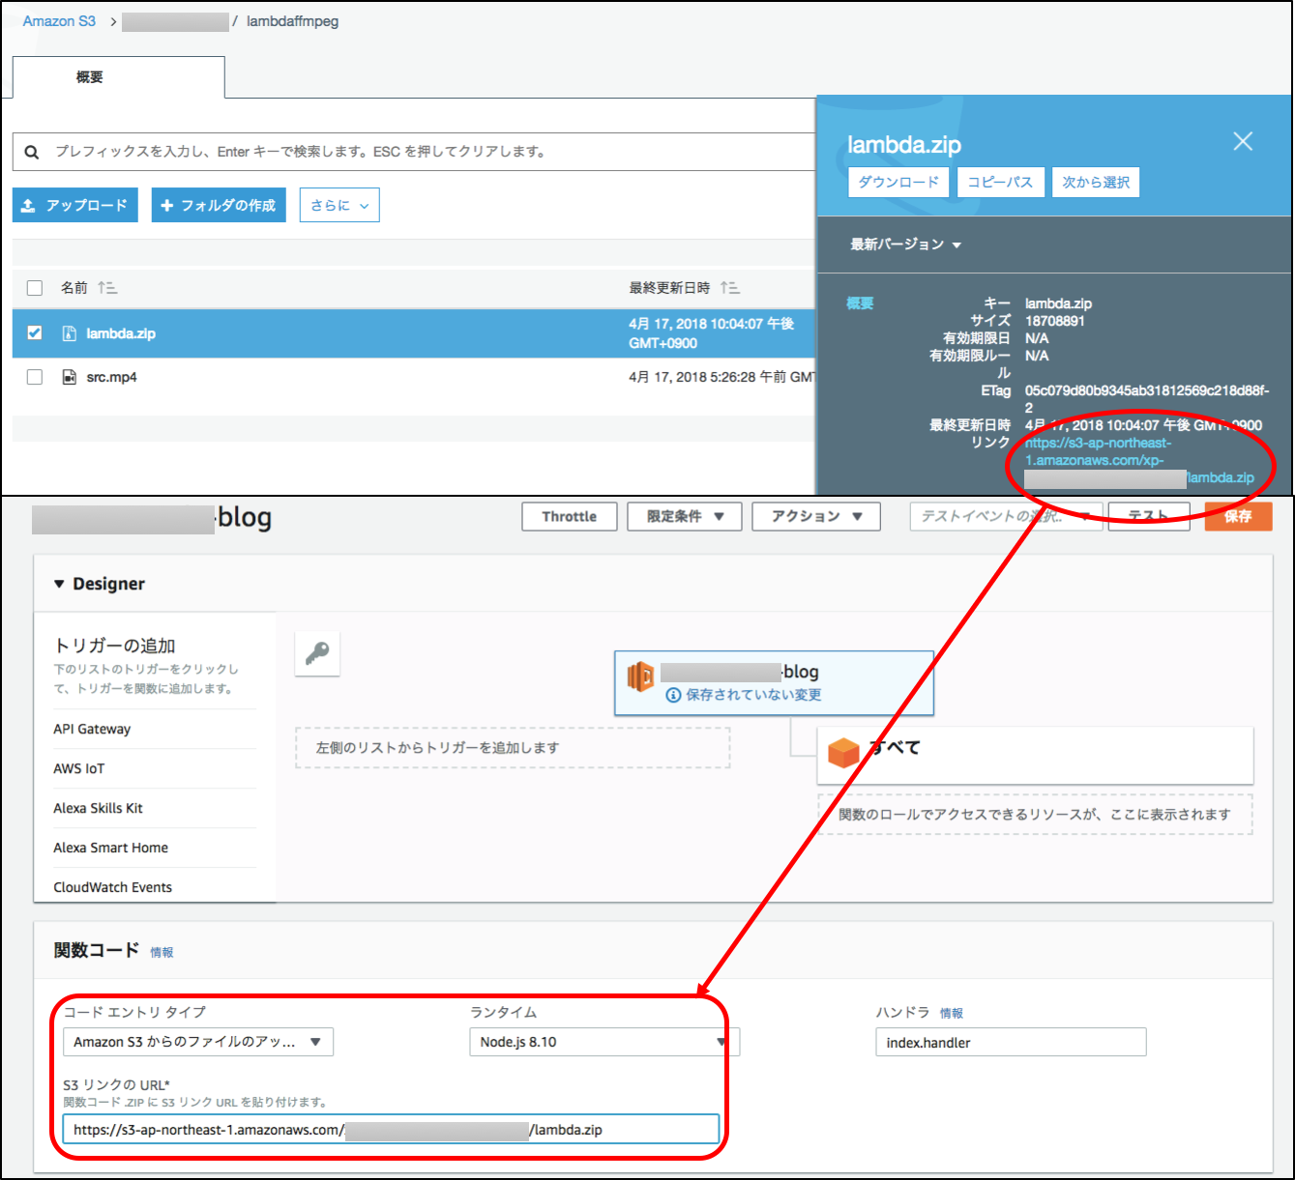Open the test event selection dropdown
The image size is (1295, 1180).
[1006, 516]
